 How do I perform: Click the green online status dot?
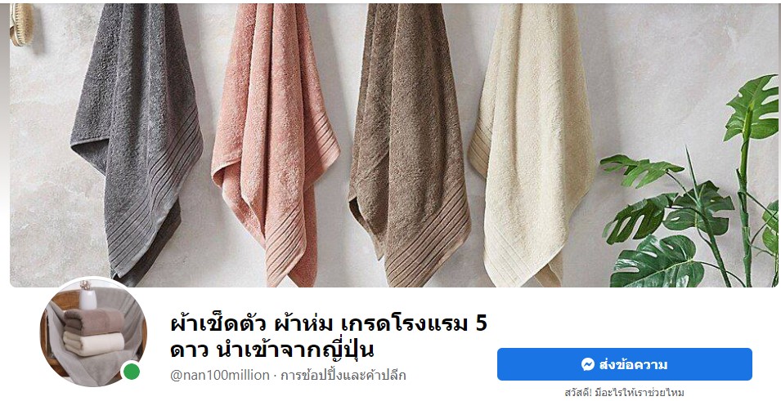point(132,371)
